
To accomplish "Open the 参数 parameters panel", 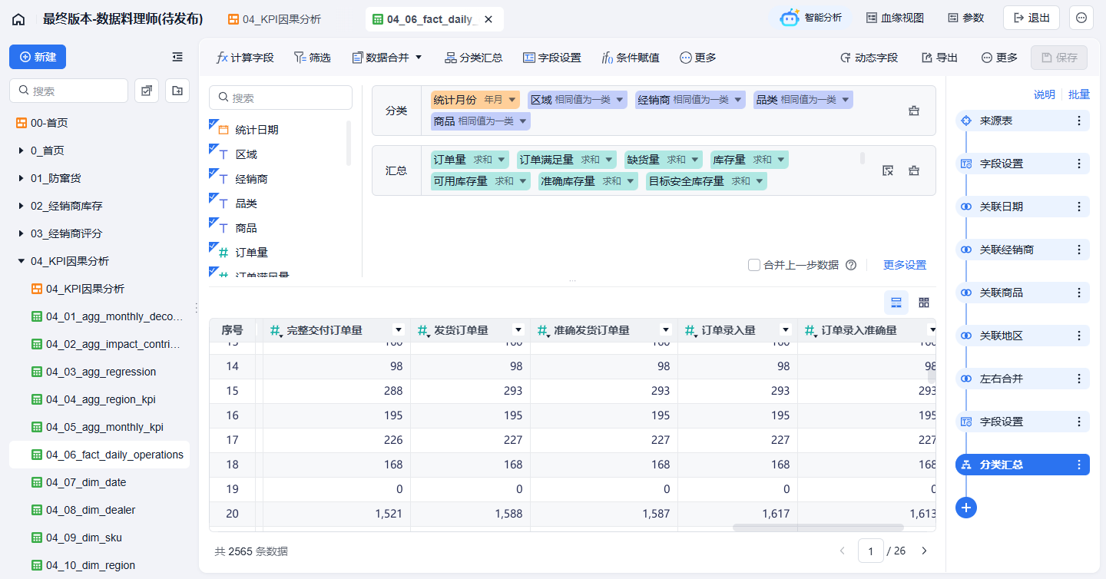I will [965, 18].
